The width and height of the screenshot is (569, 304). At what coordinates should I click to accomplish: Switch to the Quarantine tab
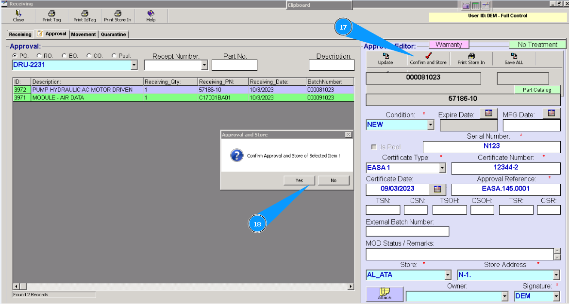(113, 34)
